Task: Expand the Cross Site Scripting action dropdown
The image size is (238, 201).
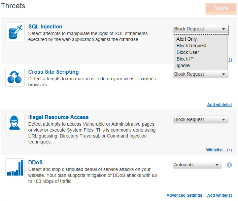Action: (x=200, y=75)
